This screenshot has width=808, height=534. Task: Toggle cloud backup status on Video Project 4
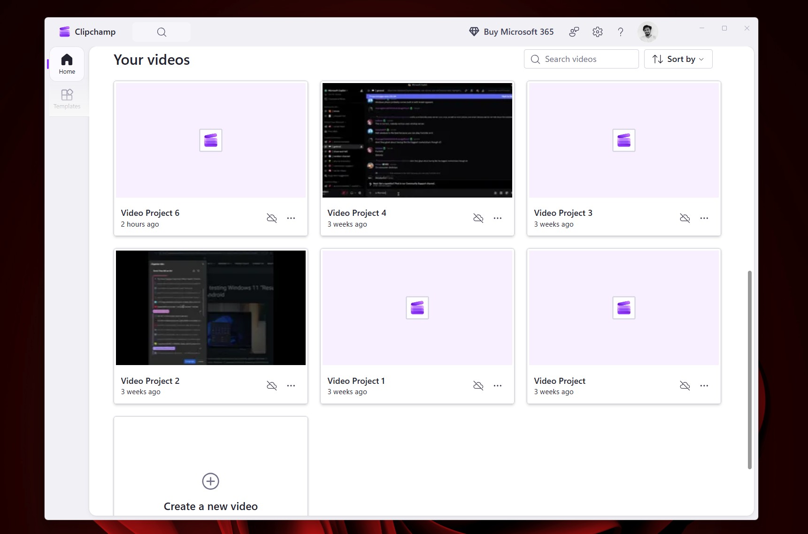(x=478, y=218)
